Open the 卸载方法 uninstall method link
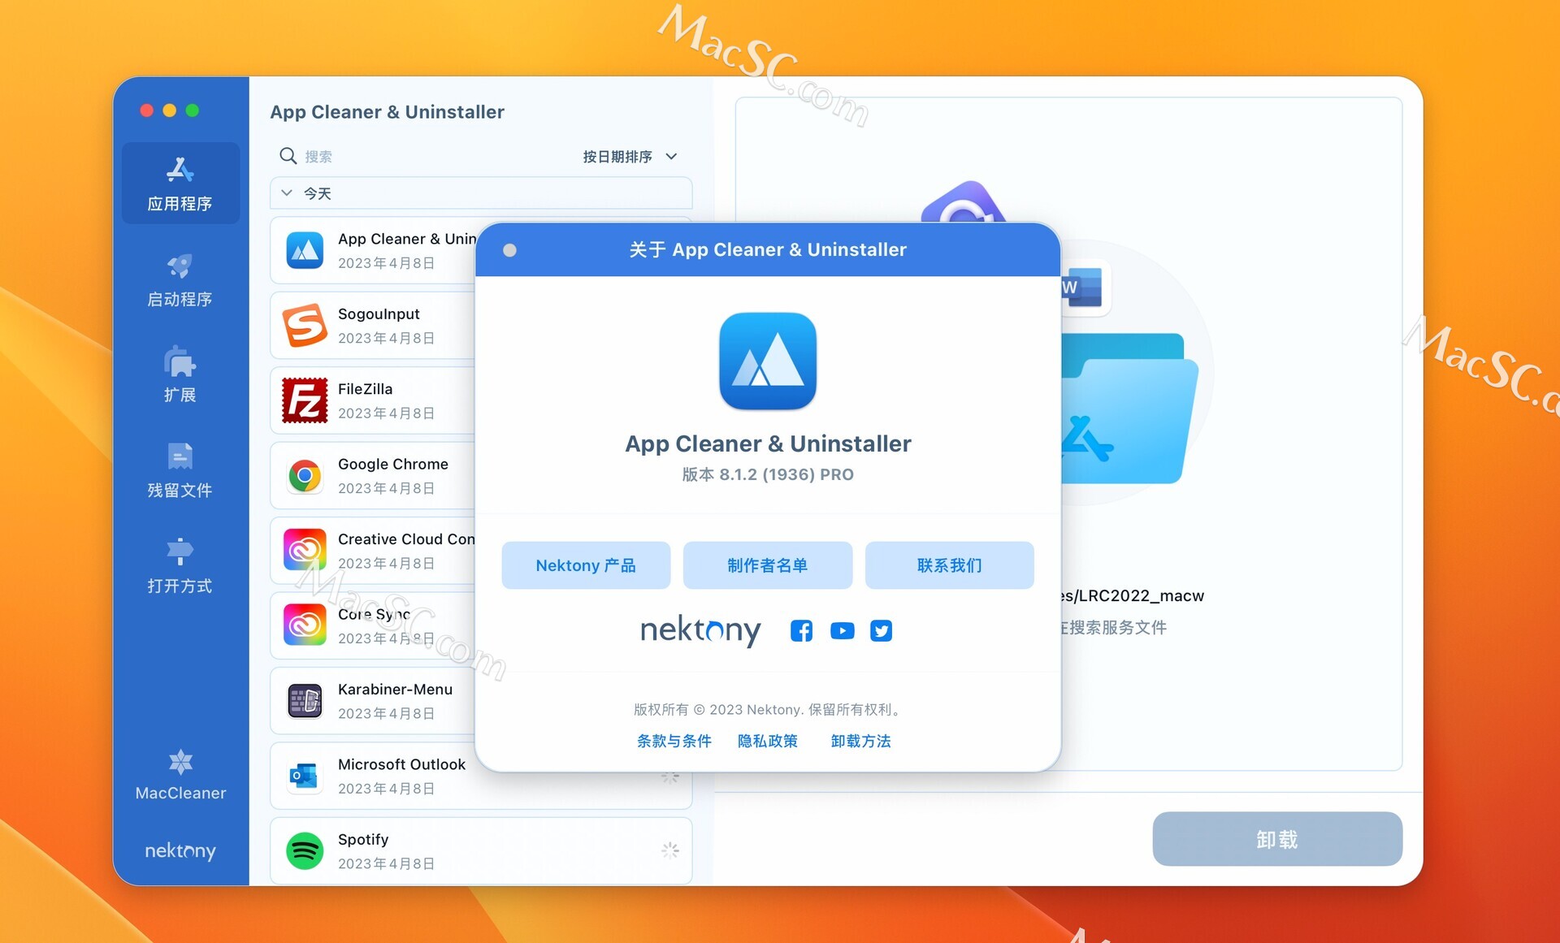Screen dimensions: 1560x943 pyautogui.click(x=861, y=741)
